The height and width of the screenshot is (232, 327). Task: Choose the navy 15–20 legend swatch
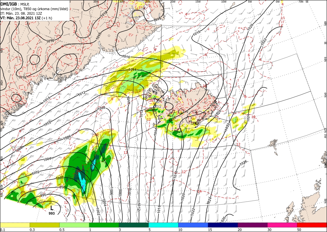click(223, 225)
